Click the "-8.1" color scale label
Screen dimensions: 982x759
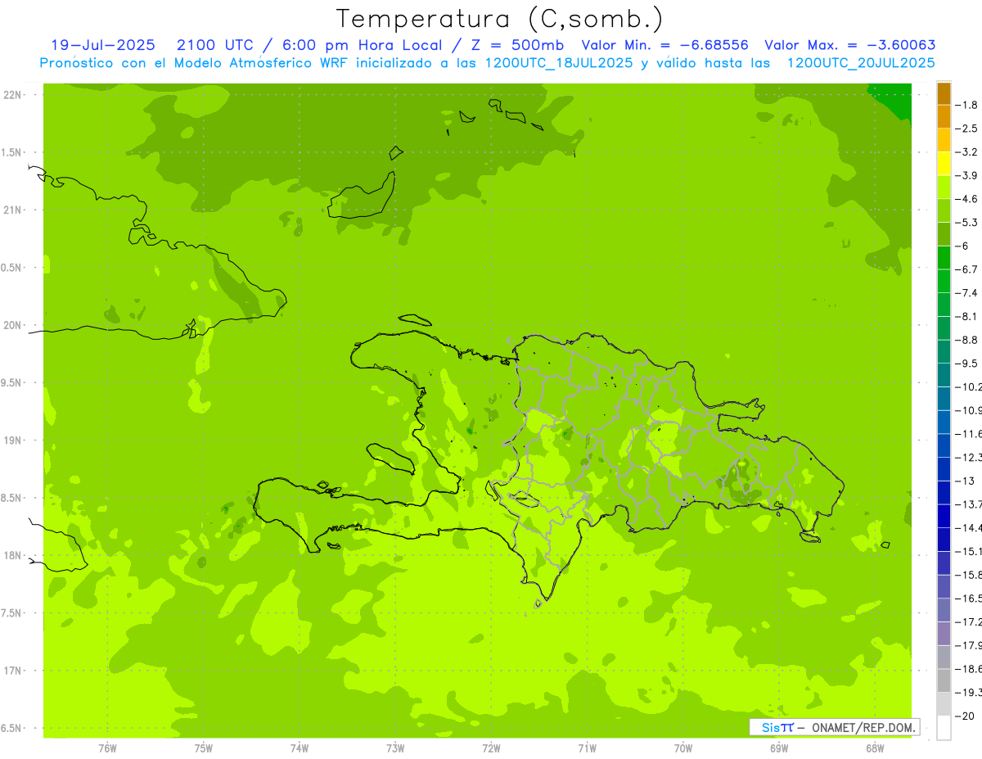pos(966,316)
